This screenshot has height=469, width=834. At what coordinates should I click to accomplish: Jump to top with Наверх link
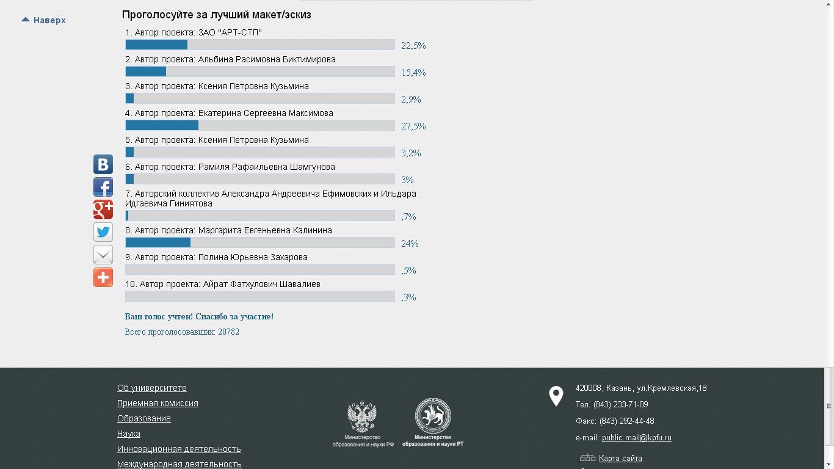click(44, 20)
